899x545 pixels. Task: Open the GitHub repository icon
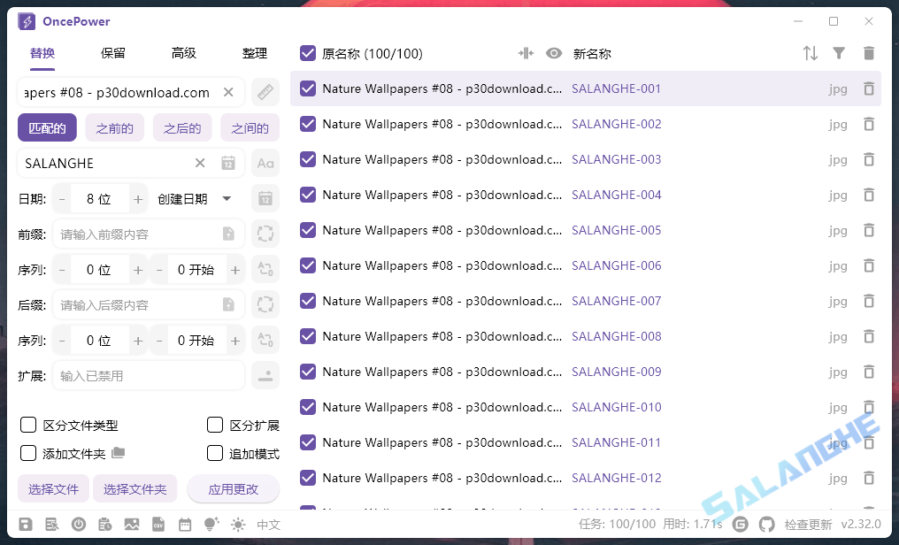pos(767,524)
